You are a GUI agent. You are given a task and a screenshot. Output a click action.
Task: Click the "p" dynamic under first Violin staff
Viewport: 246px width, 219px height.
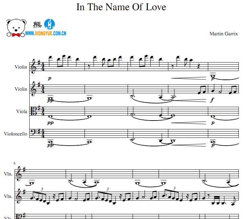click(x=50, y=78)
